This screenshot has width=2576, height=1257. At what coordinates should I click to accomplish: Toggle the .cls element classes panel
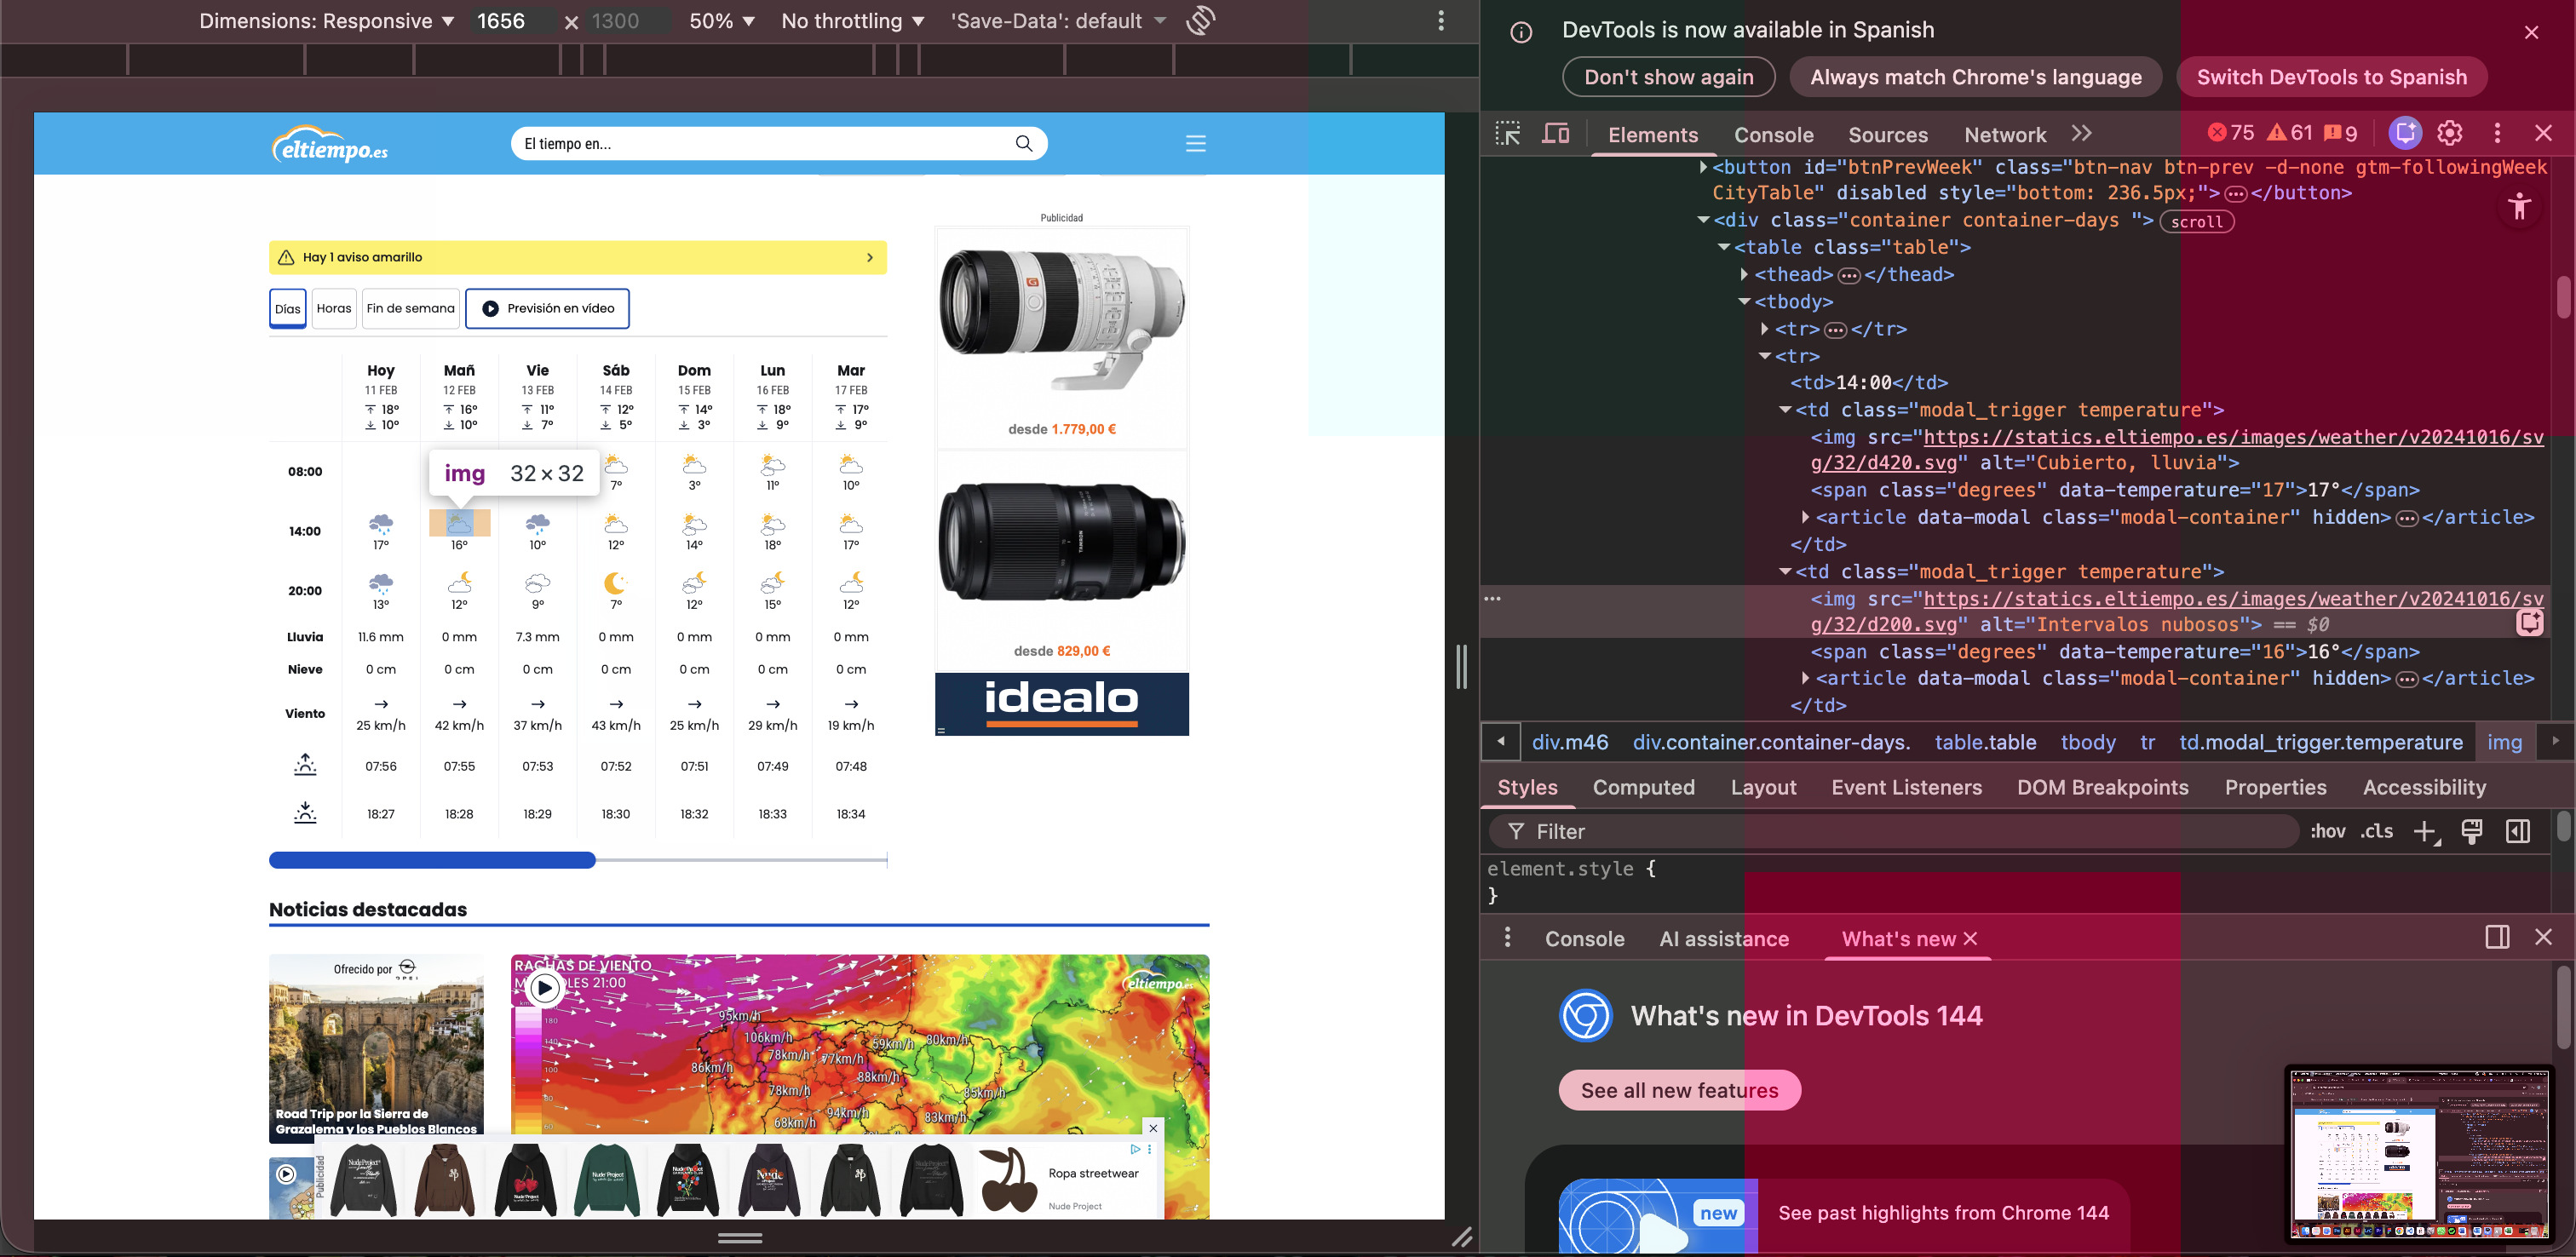coord(2376,831)
